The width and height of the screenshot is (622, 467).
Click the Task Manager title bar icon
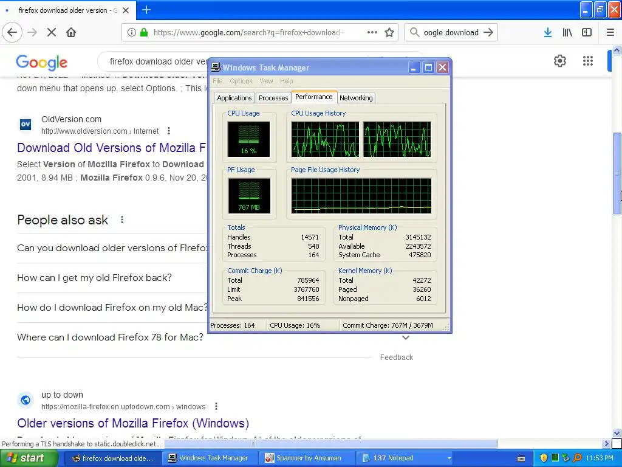coord(216,67)
